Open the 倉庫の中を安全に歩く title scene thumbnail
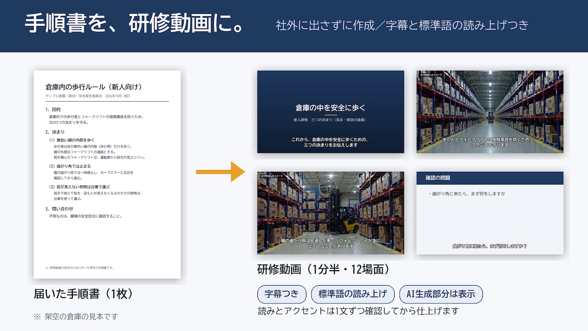Image resolution: width=588 pixels, height=331 pixels. tap(331, 112)
